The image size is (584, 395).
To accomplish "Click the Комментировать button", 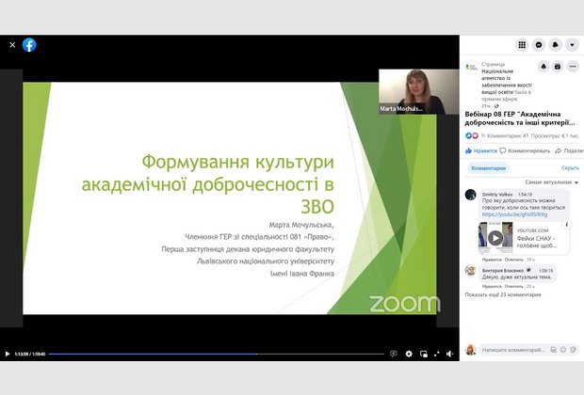I will (525, 150).
